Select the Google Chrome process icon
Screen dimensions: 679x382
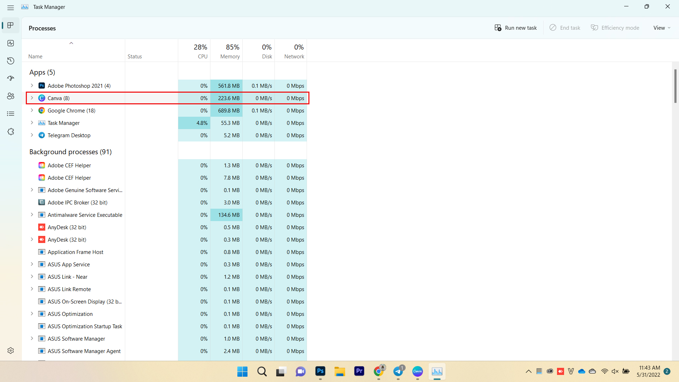tap(42, 110)
